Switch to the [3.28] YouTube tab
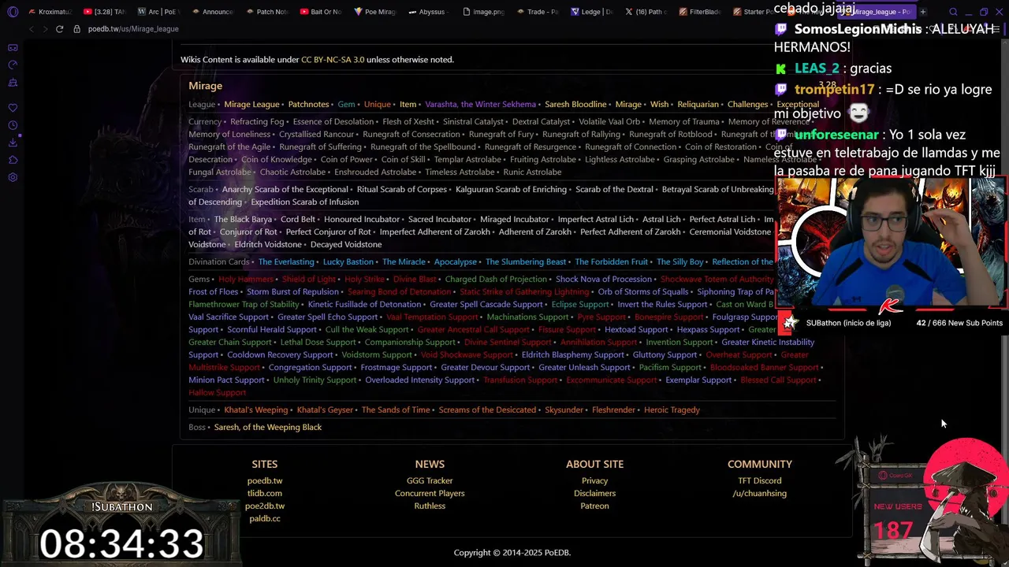 click(104, 12)
